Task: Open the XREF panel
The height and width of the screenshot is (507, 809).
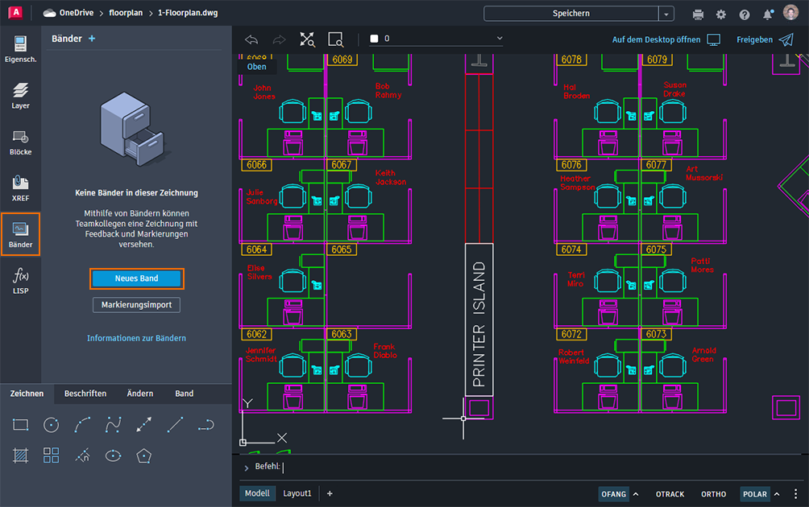Action: [20, 188]
